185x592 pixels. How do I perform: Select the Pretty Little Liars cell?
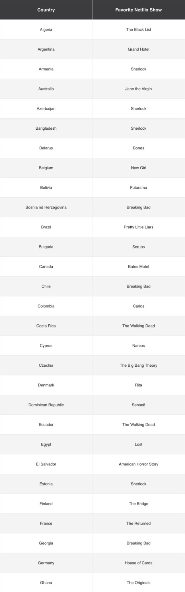[139, 227]
